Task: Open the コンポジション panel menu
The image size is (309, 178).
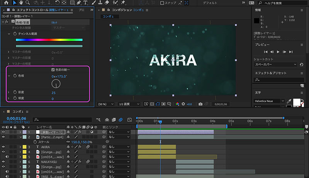Action: tap(147, 10)
